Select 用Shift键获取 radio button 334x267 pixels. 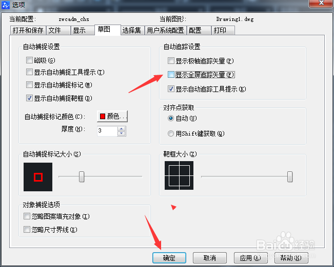[171, 133]
